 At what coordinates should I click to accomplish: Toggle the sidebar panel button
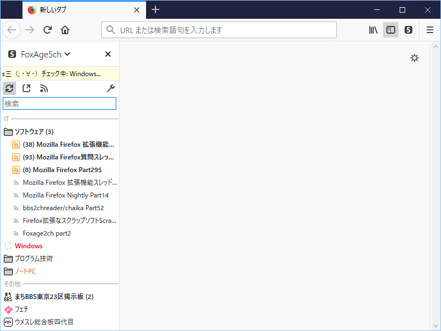391,30
